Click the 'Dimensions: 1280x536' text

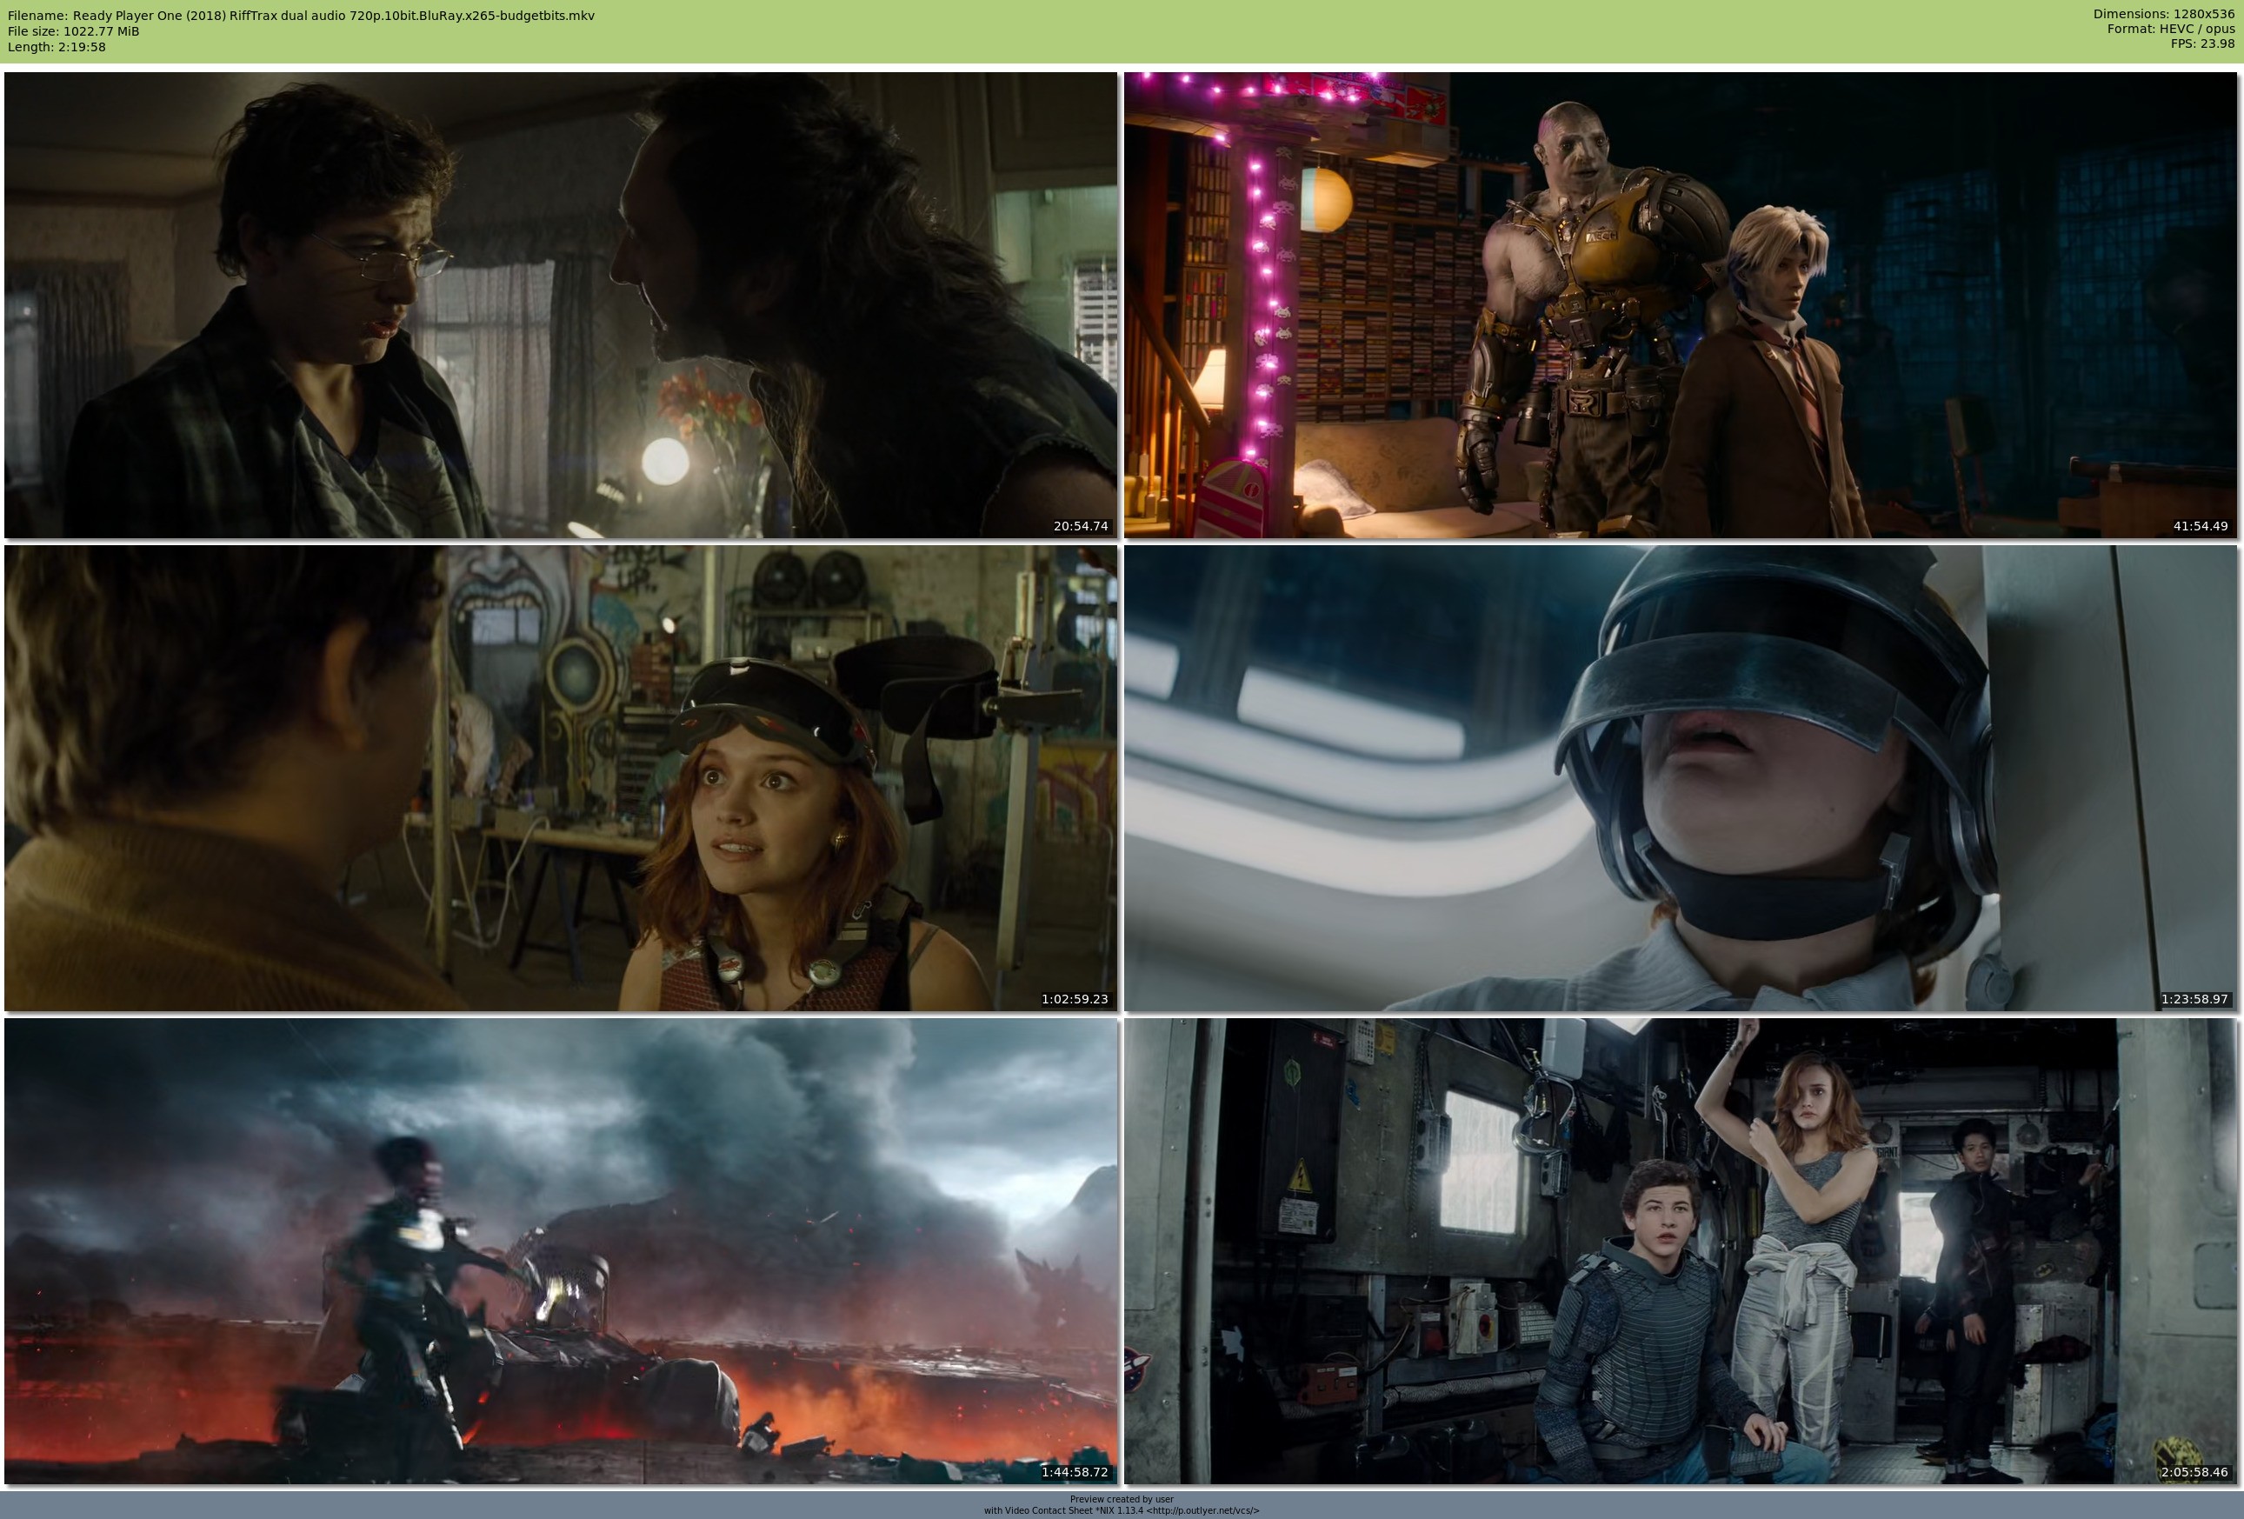(2164, 14)
